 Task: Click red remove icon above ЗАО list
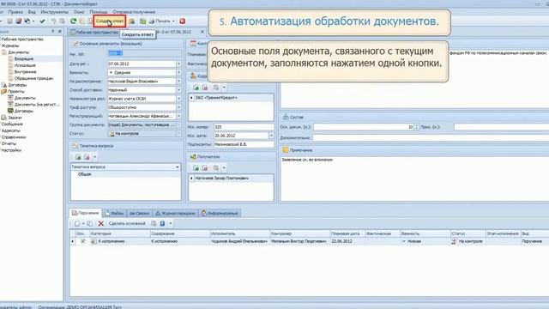point(205,88)
